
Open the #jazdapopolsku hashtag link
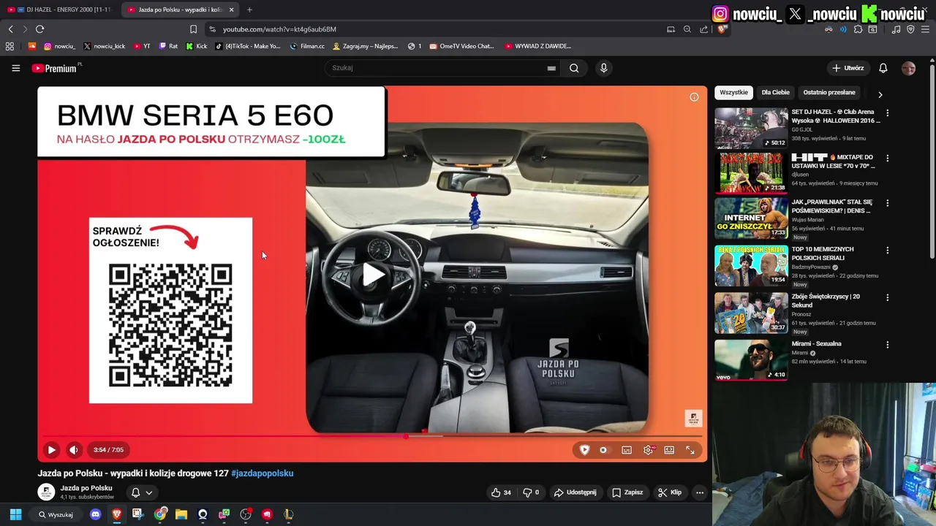click(263, 473)
